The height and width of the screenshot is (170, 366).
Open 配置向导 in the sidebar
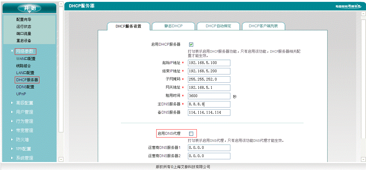pos(24,20)
